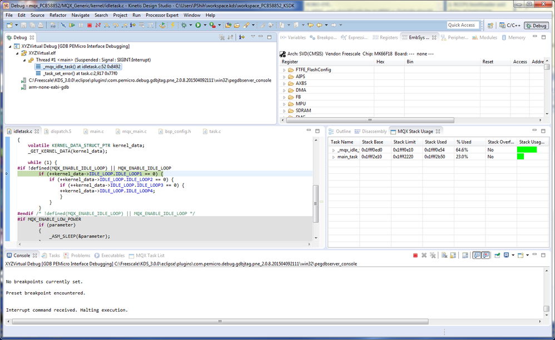Switch to the Disassembly tab
Image resolution: width=555 pixels, height=340 pixels.
[371, 132]
